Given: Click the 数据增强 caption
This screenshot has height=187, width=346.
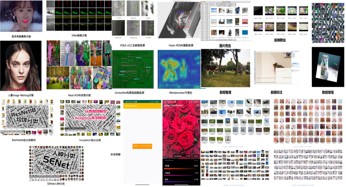Looking at the screenshot, I should pos(328,92).
